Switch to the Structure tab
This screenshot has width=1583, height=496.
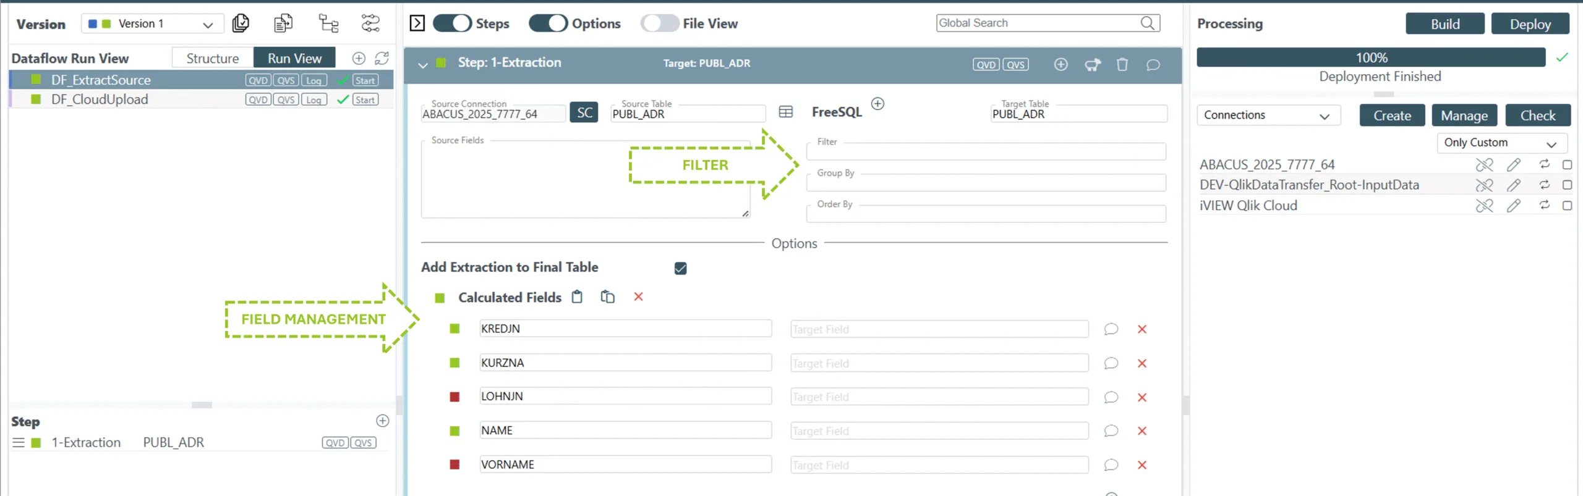[x=212, y=58]
